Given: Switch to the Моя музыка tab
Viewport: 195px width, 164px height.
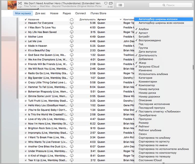Looking at the screenshot, I should (x=23, y=13).
